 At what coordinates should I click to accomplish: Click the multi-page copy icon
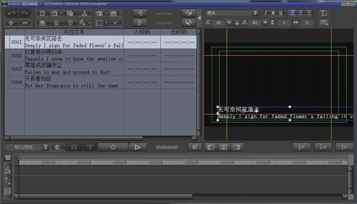[70, 14]
